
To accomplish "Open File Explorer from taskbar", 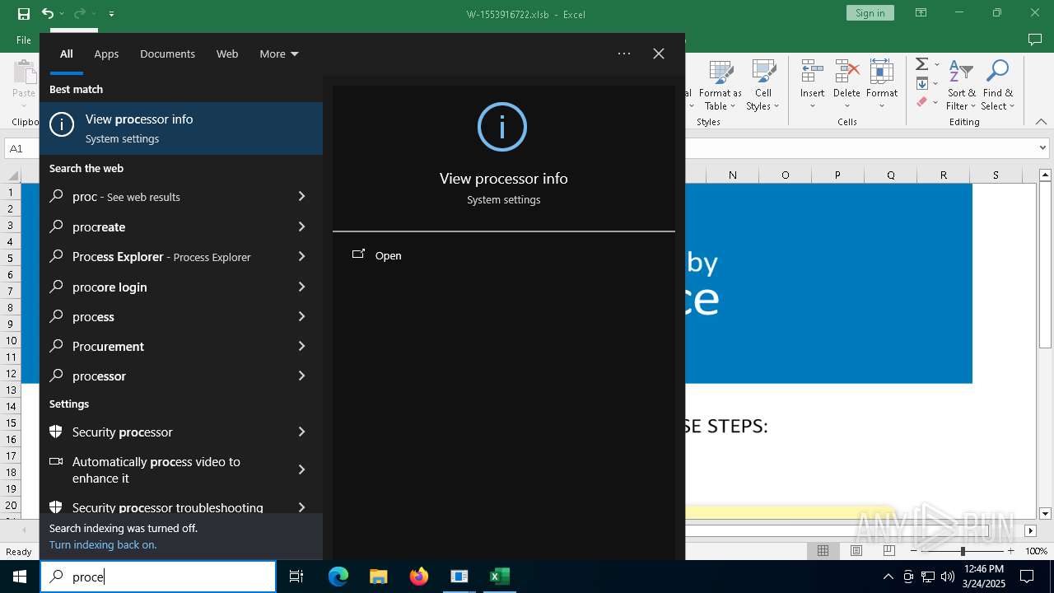I will (x=378, y=577).
